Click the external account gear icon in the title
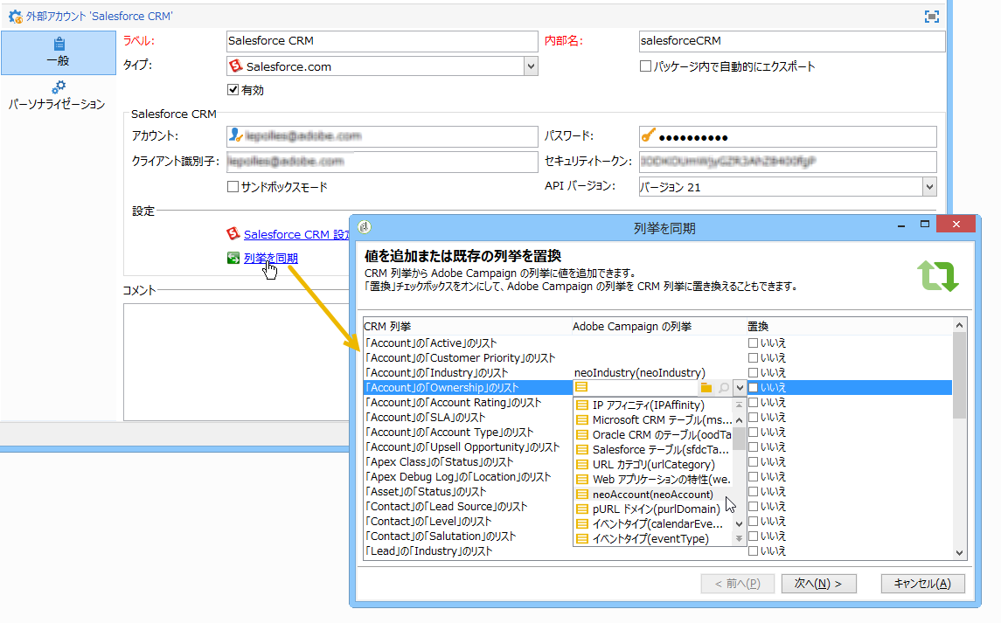The width and height of the screenshot is (1001, 623). coord(15,16)
